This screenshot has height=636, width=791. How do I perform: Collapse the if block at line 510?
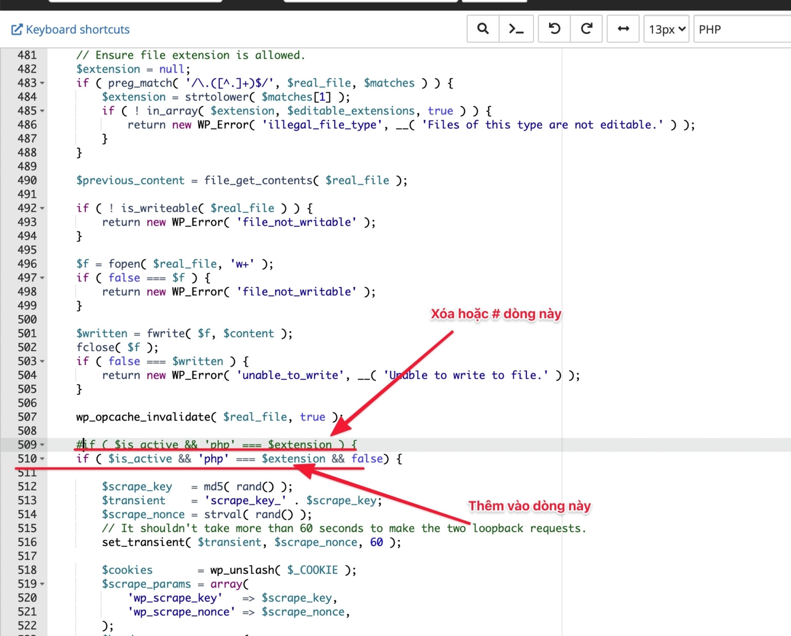point(42,458)
